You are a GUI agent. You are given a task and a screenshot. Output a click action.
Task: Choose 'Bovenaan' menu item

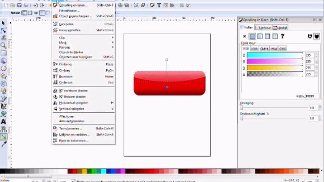pos(84,76)
